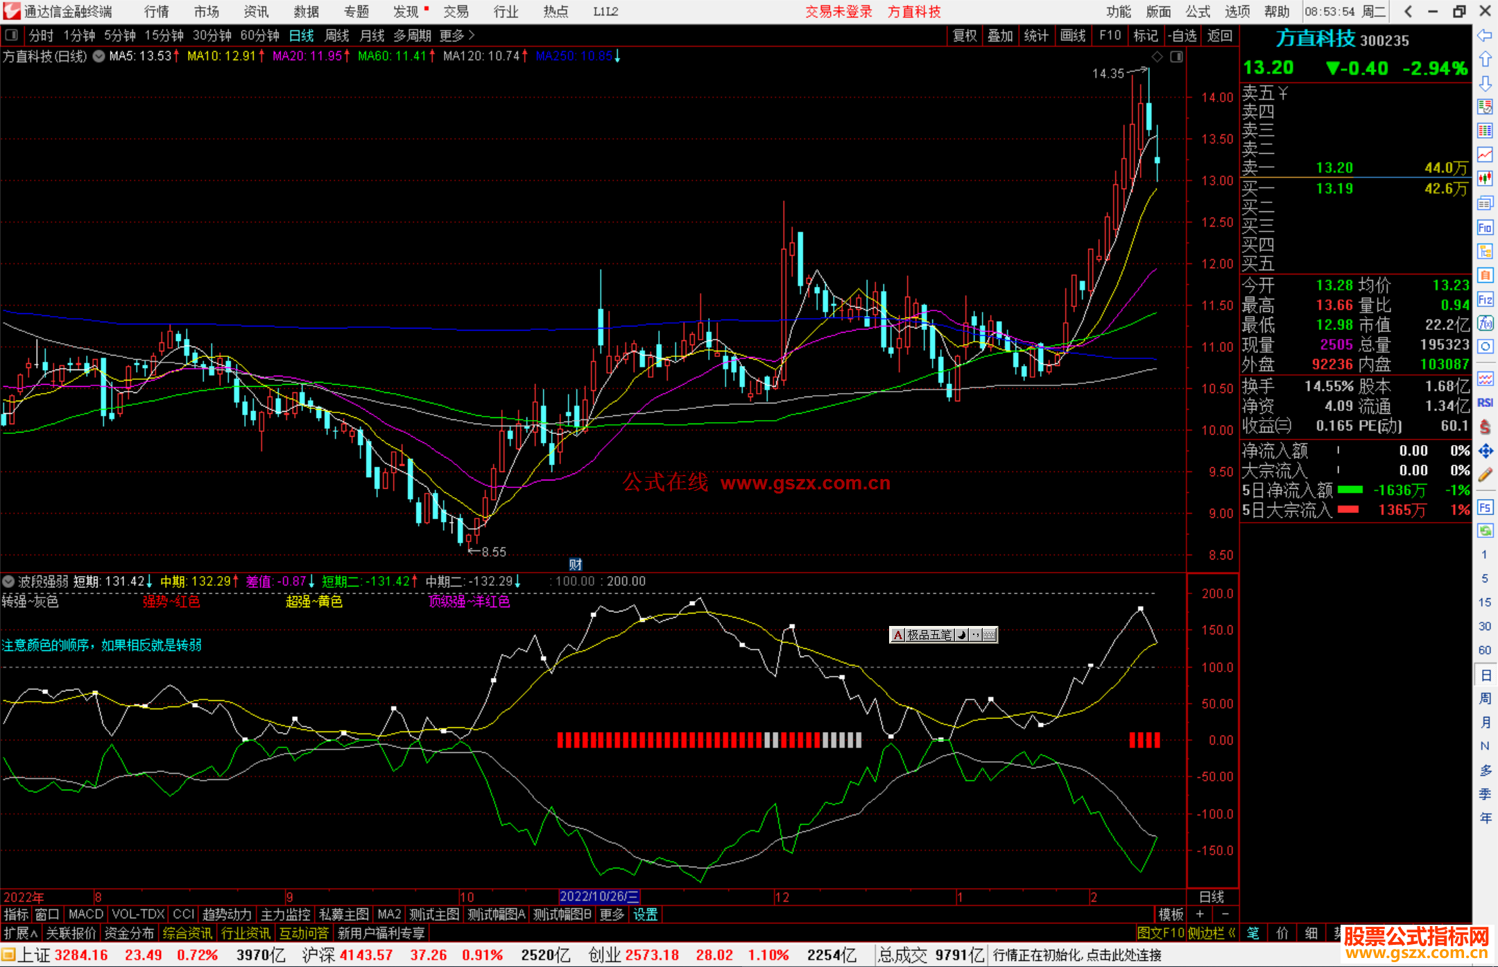The image size is (1498, 967).
Task: Expand the 更多 periods dropdown
Action: click(x=457, y=35)
